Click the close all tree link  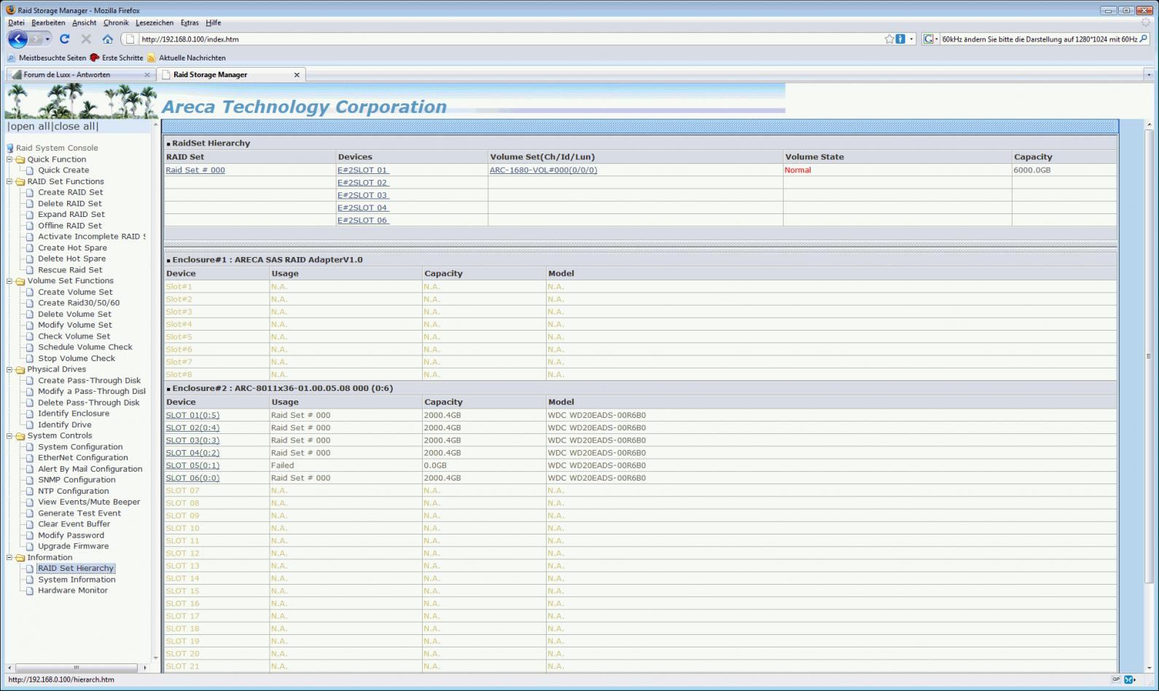(x=74, y=127)
